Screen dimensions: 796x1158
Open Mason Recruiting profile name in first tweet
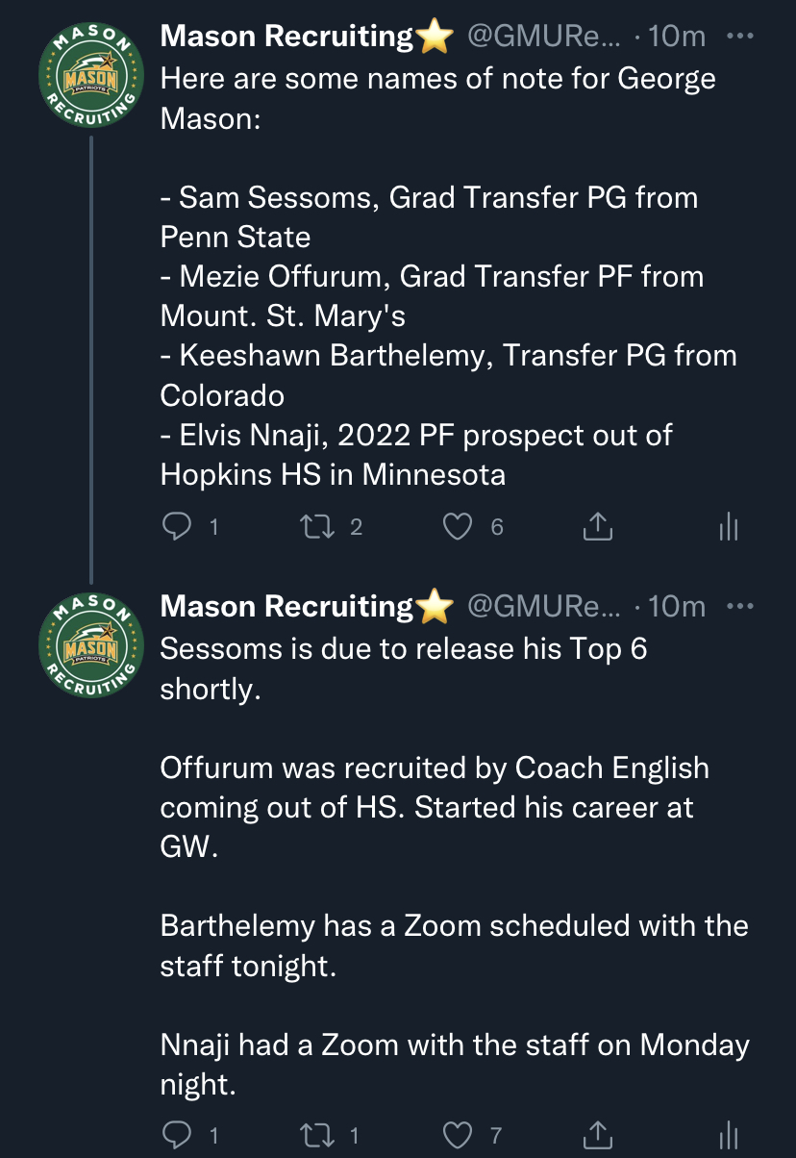pyautogui.click(x=286, y=37)
